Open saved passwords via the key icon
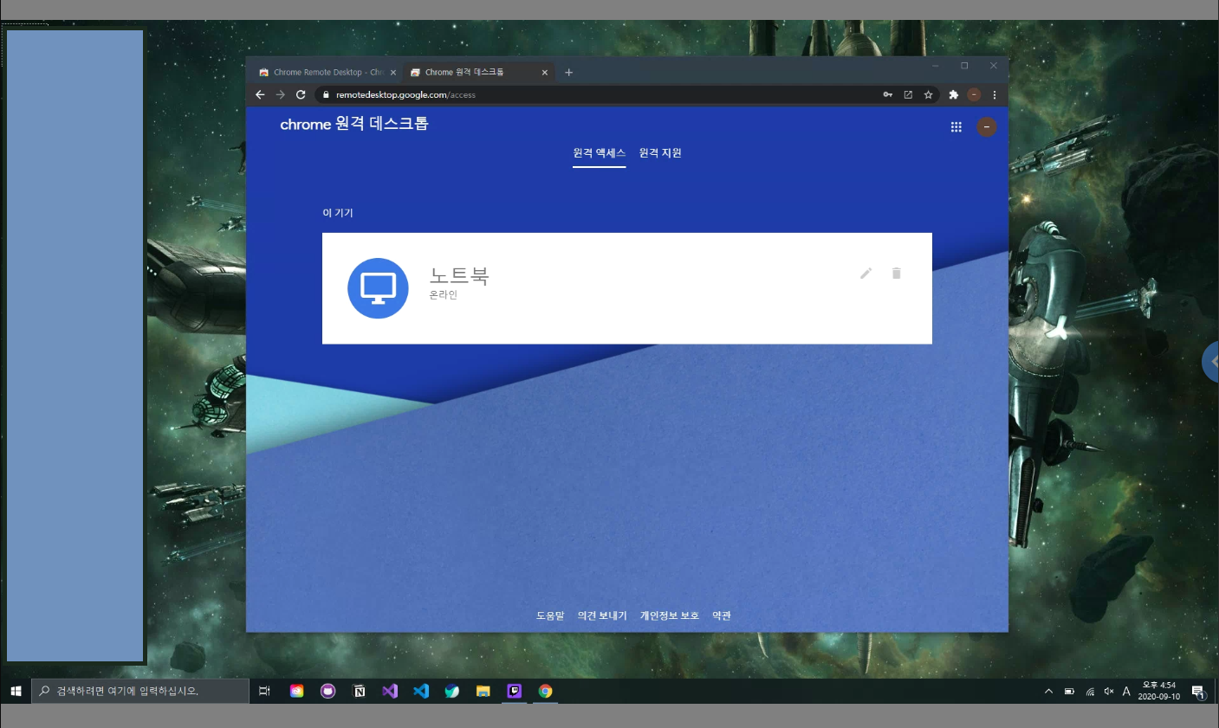Screen dimensions: 1219x728 coord(887,94)
